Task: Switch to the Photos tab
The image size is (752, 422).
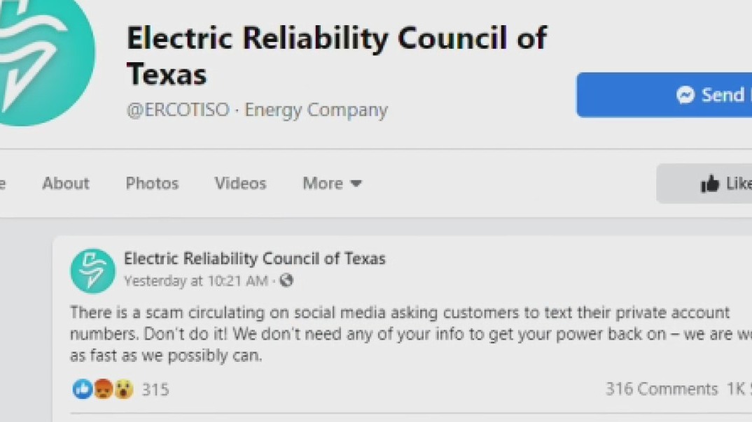Action: (151, 183)
